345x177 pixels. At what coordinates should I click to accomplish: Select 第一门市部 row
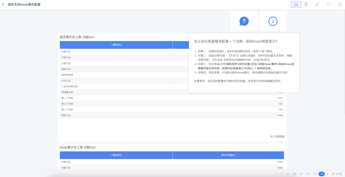point(172,98)
